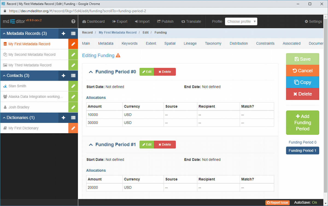Open the Dictionaries list view icon
Screen dimensions: 328x206
click(x=73, y=118)
